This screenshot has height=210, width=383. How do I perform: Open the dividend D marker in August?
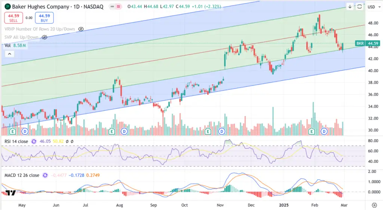124,132
